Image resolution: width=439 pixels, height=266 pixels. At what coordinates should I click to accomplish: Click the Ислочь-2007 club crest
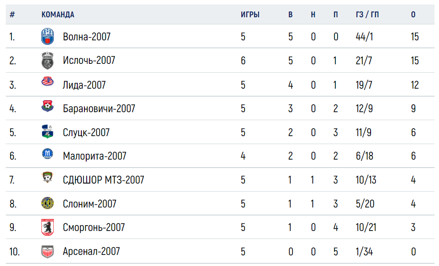click(48, 60)
